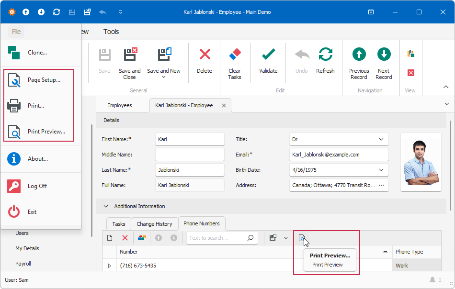Switch to the Change History tab

pyautogui.click(x=154, y=223)
